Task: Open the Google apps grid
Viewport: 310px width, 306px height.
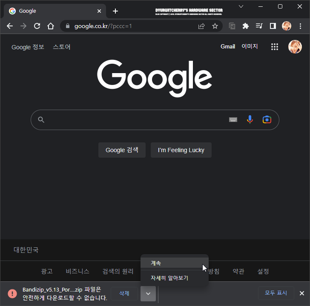Action: 275,47
